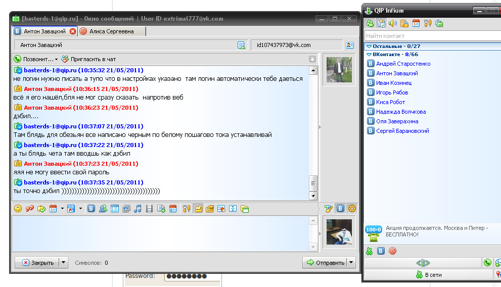Open the green phone call icon in QIP Infium
Viewport: 501px width, 287px height.
tap(487, 263)
